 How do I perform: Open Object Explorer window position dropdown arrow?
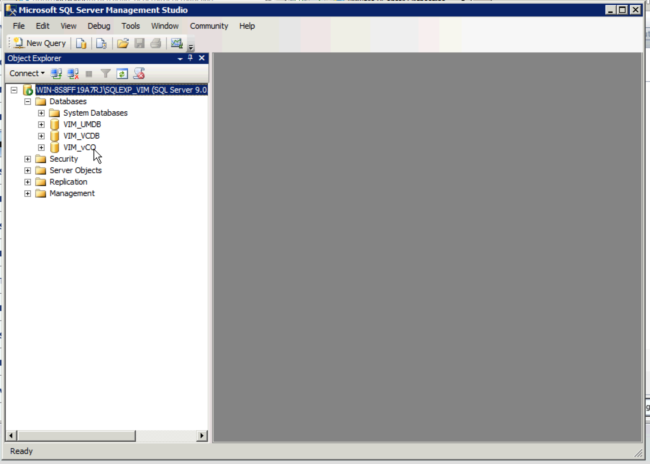(180, 59)
